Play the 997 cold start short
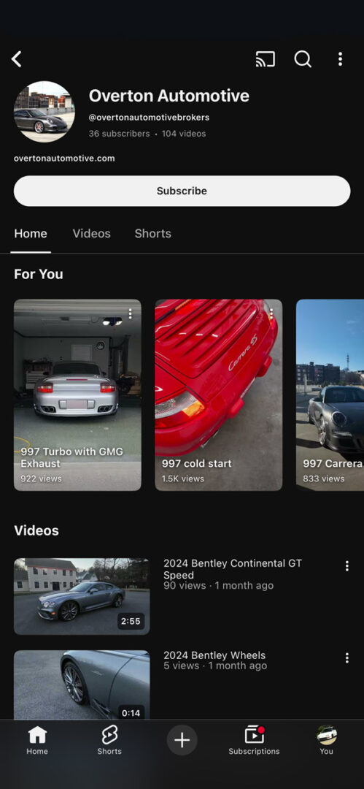This screenshot has height=789, width=364. point(219,395)
